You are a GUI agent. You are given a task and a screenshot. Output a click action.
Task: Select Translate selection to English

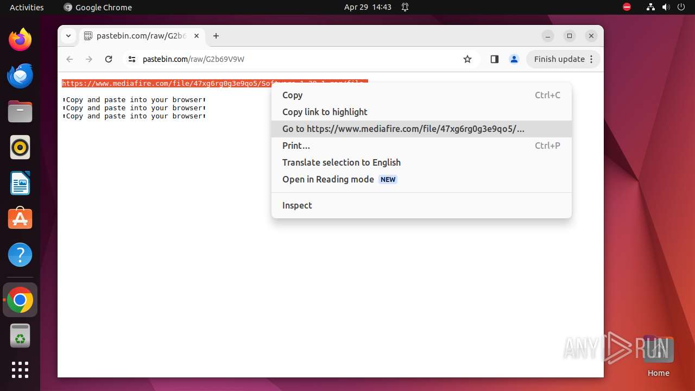421,162
